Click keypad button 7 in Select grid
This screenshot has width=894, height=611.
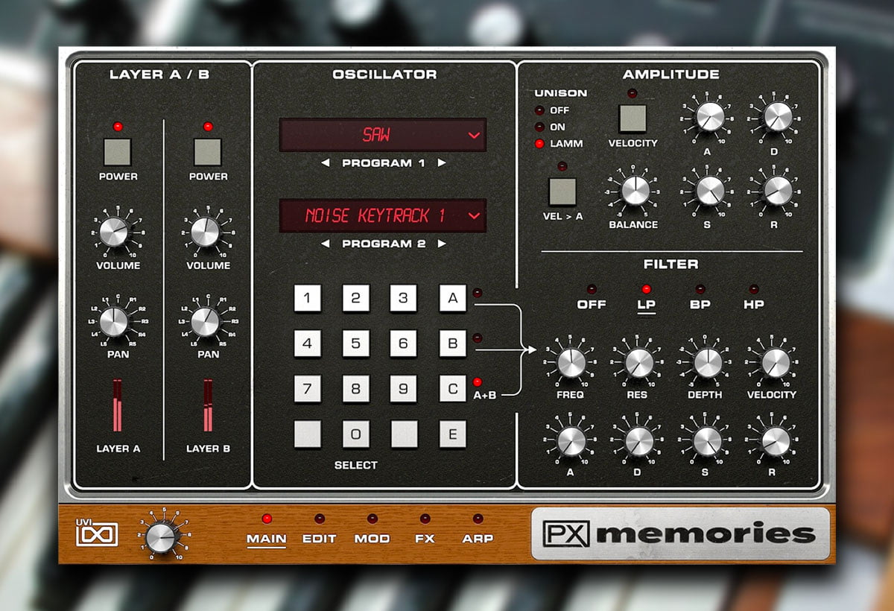tap(308, 389)
